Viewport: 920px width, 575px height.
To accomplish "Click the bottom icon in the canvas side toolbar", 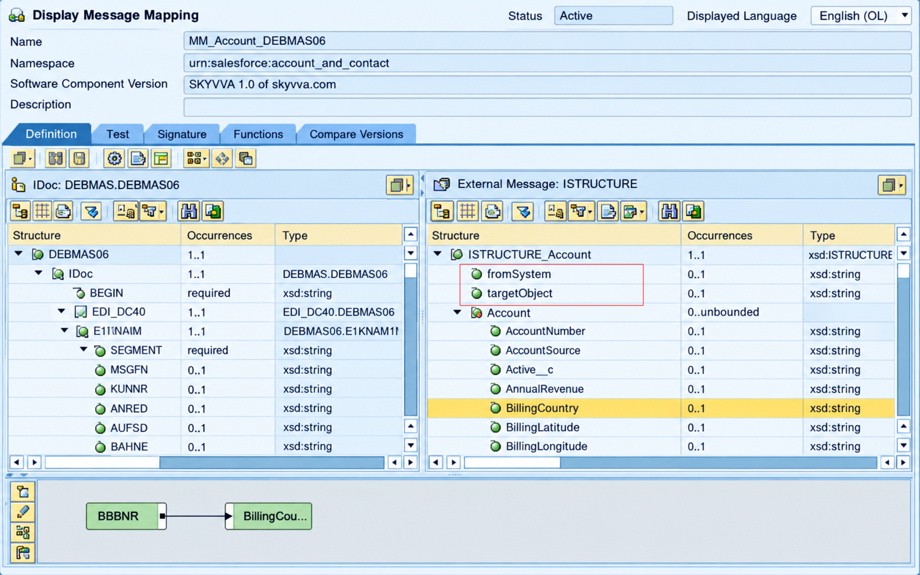I will (x=23, y=552).
